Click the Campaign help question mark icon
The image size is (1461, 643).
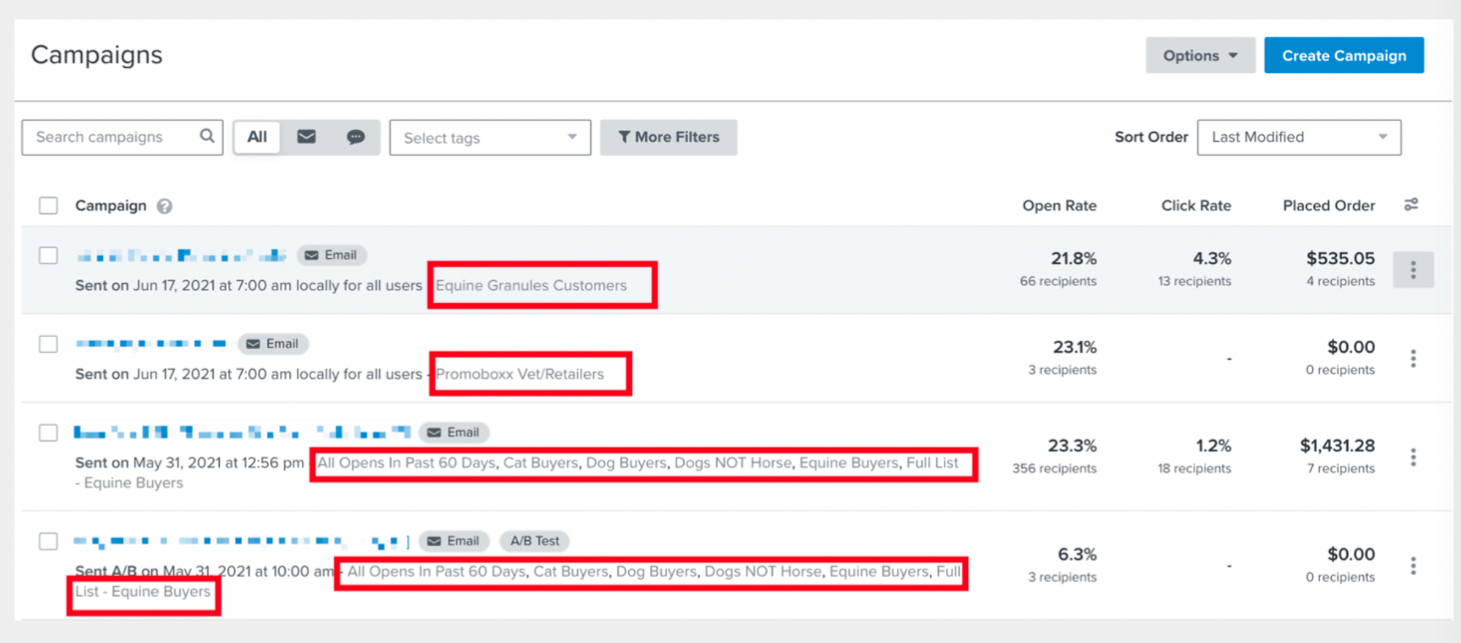[164, 207]
